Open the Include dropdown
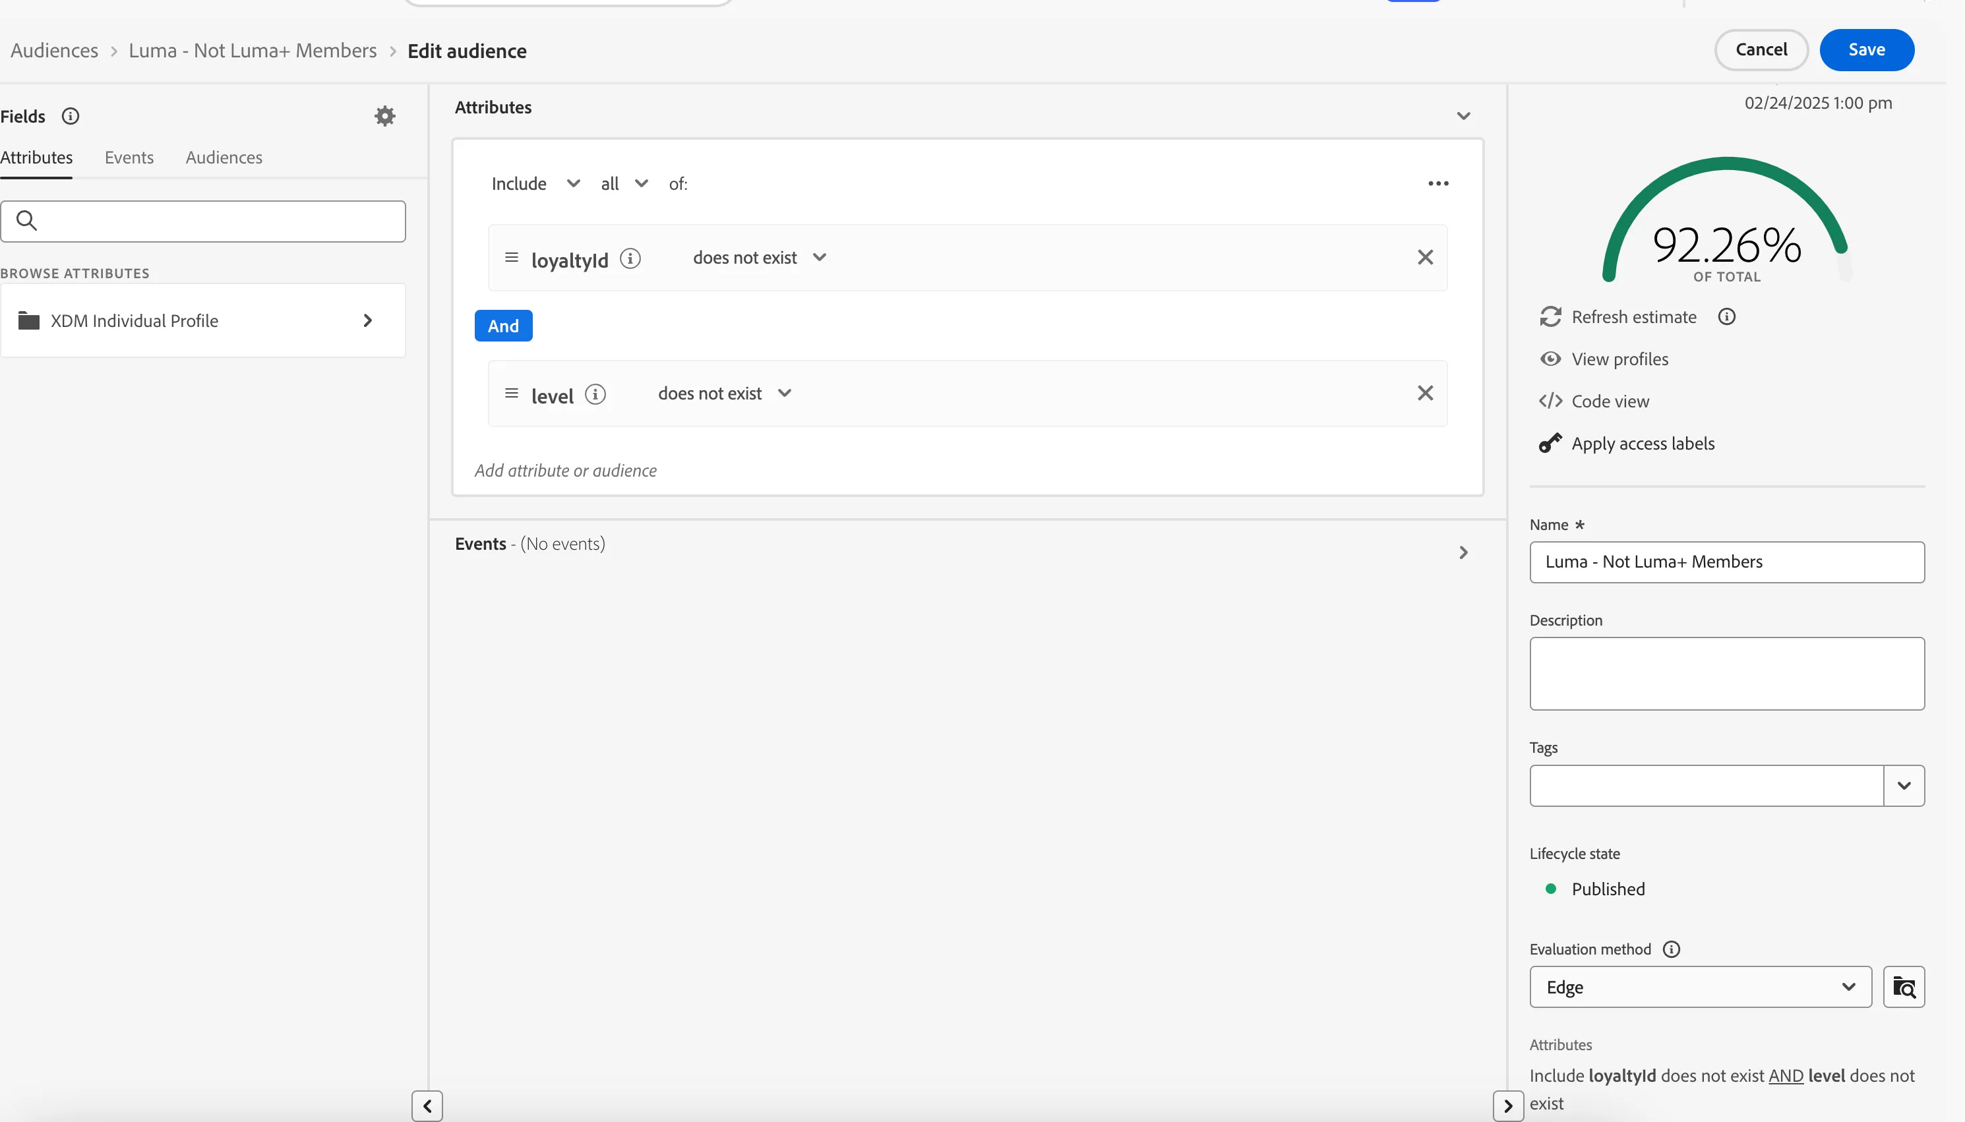The image size is (1965, 1122). pyautogui.click(x=535, y=183)
